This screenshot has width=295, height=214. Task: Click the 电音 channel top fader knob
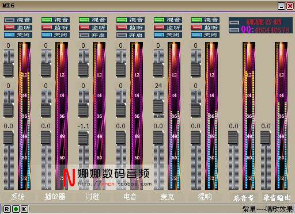point(121,70)
